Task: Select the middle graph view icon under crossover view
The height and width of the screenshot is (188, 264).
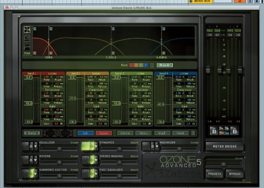Action: click(x=27, y=39)
